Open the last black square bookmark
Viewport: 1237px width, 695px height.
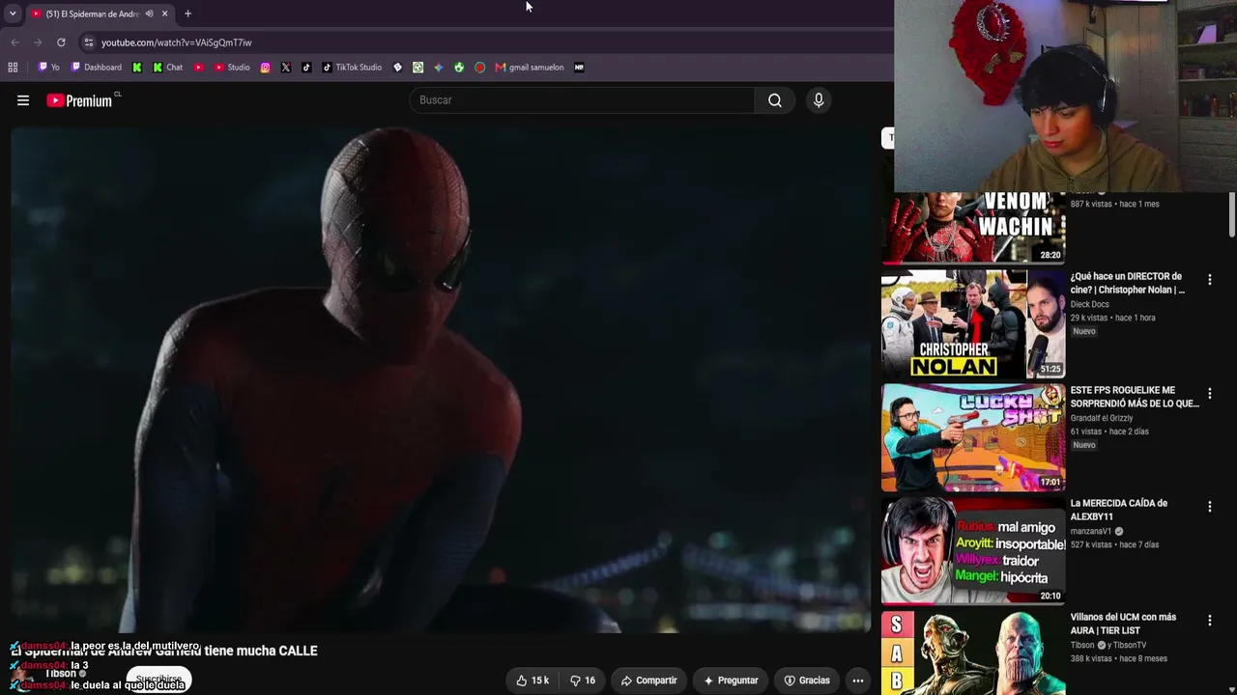pyautogui.click(x=579, y=68)
